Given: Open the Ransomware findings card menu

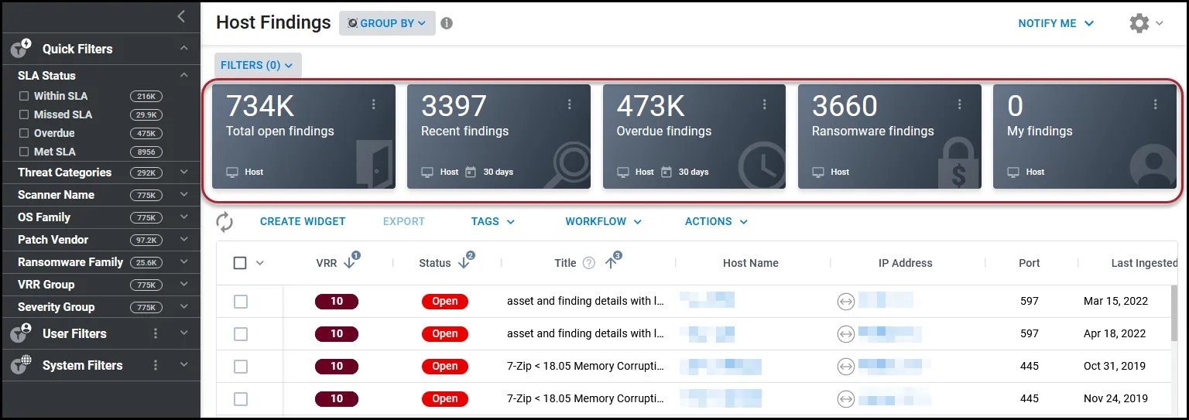Looking at the screenshot, I should 960,104.
